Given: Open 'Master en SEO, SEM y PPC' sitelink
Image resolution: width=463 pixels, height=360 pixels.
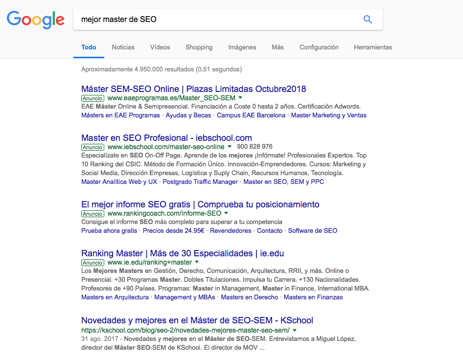Looking at the screenshot, I should 283,182.
